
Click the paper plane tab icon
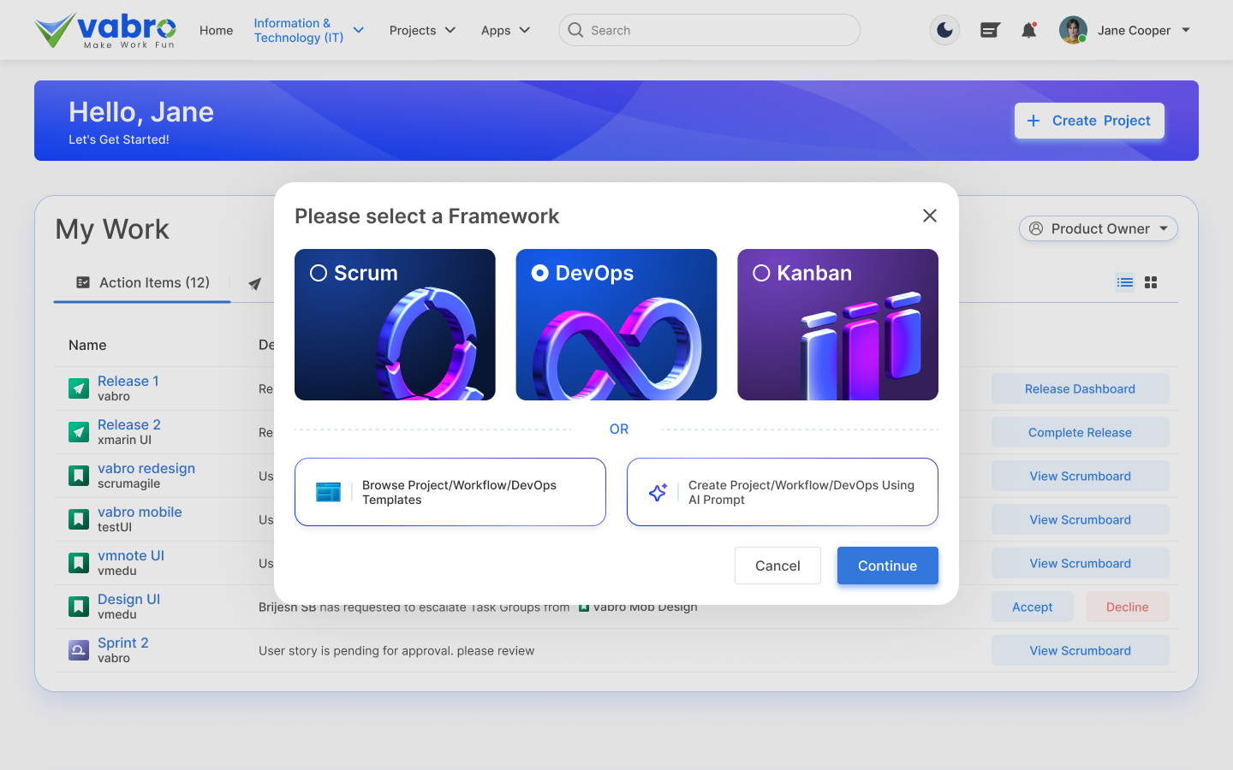point(254,284)
